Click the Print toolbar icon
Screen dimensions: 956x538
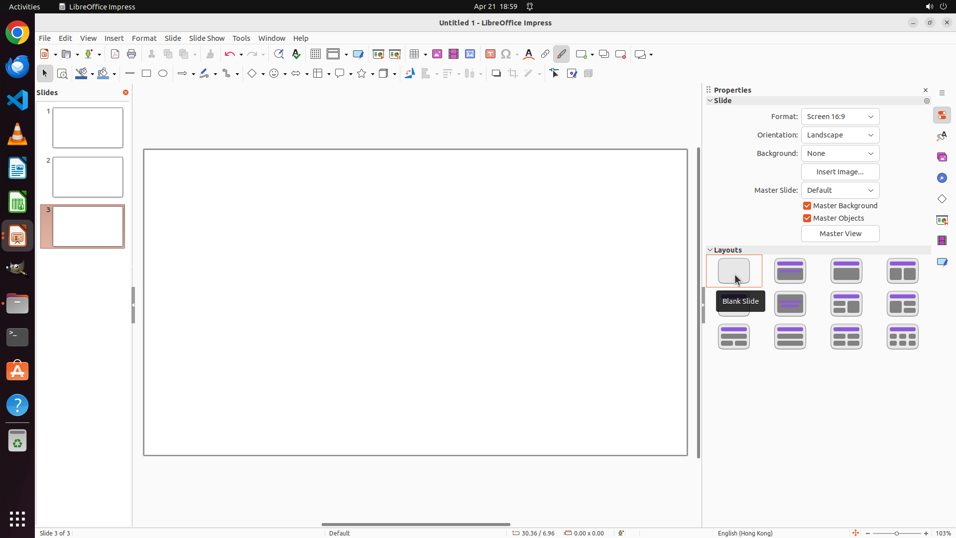click(x=131, y=54)
